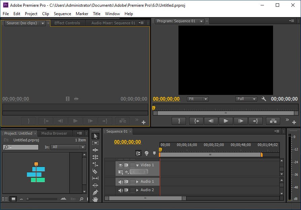Image resolution: width=301 pixels, height=210 pixels.
Task: Select the Rolling Edit tool
Action: [x=95, y=157]
